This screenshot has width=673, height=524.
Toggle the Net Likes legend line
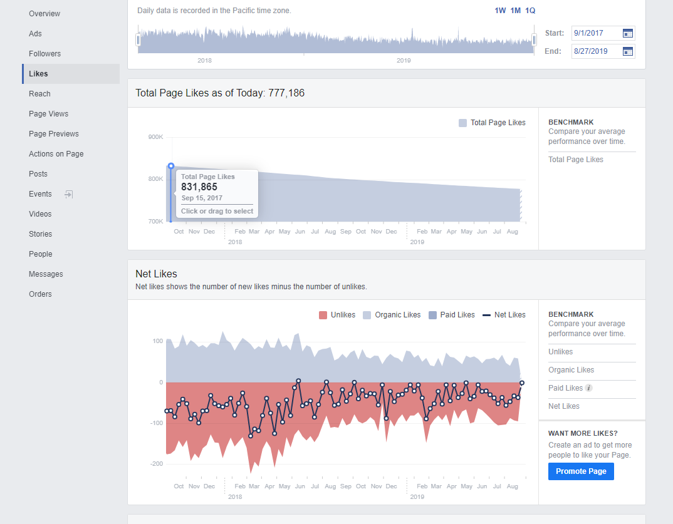[486, 315]
